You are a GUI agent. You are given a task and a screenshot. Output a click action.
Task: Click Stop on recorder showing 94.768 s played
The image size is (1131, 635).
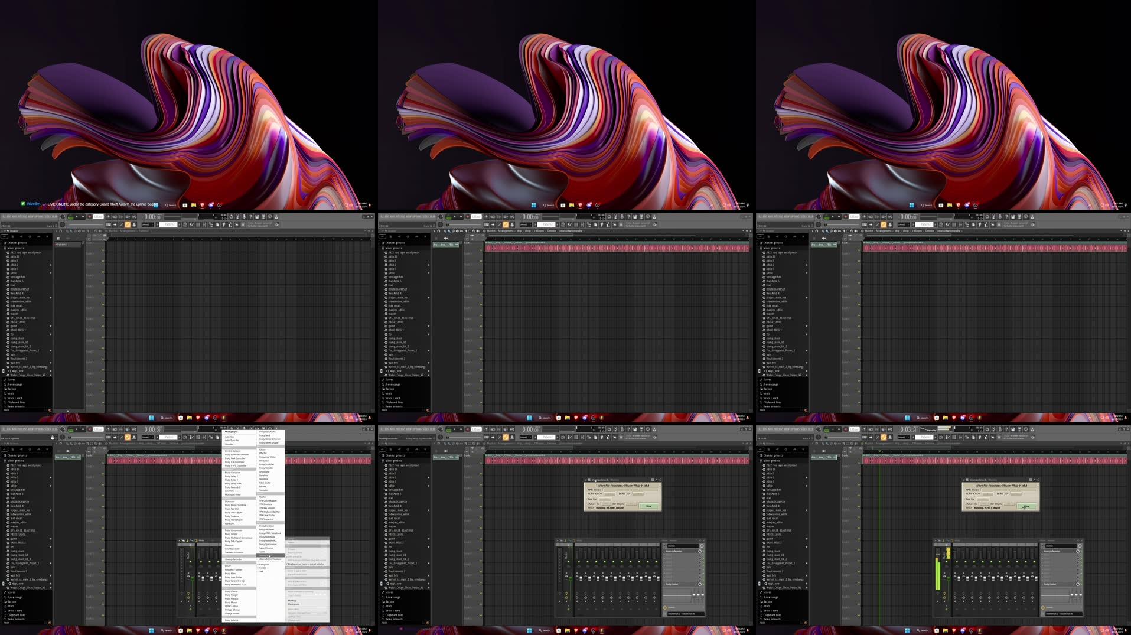click(x=648, y=506)
